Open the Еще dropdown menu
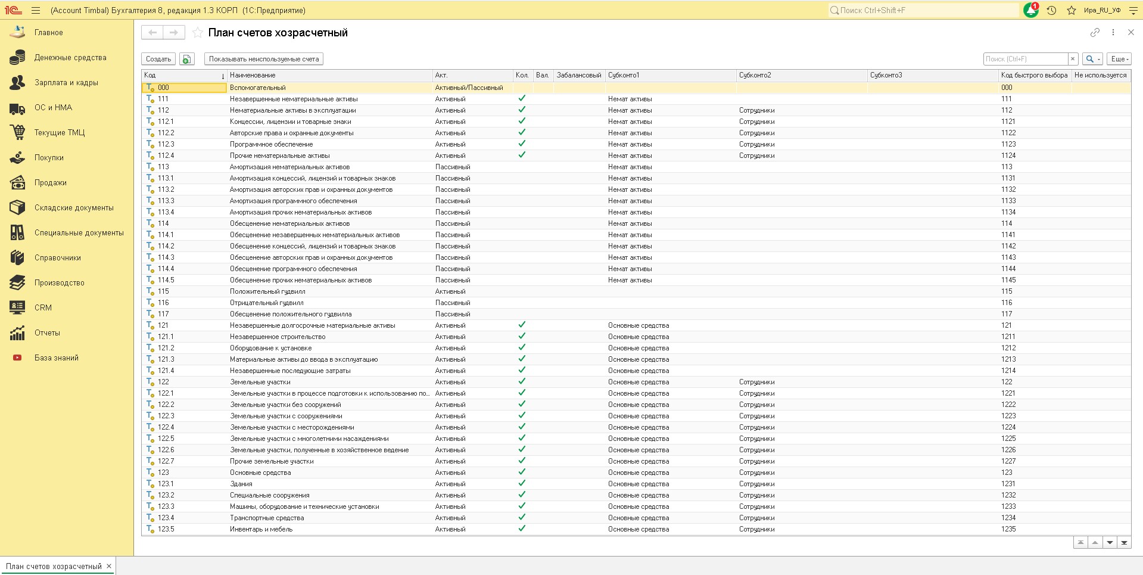1143x575 pixels. (1119, 59)
